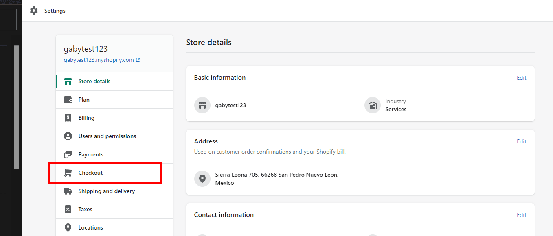Click the Payments cards icon

[68, 154]
